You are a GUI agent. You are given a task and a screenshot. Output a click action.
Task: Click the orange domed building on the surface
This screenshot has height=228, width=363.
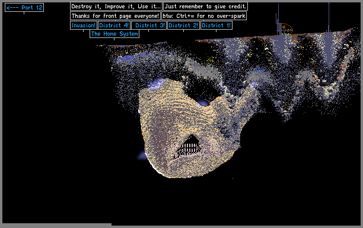click(x=286, y=28)
